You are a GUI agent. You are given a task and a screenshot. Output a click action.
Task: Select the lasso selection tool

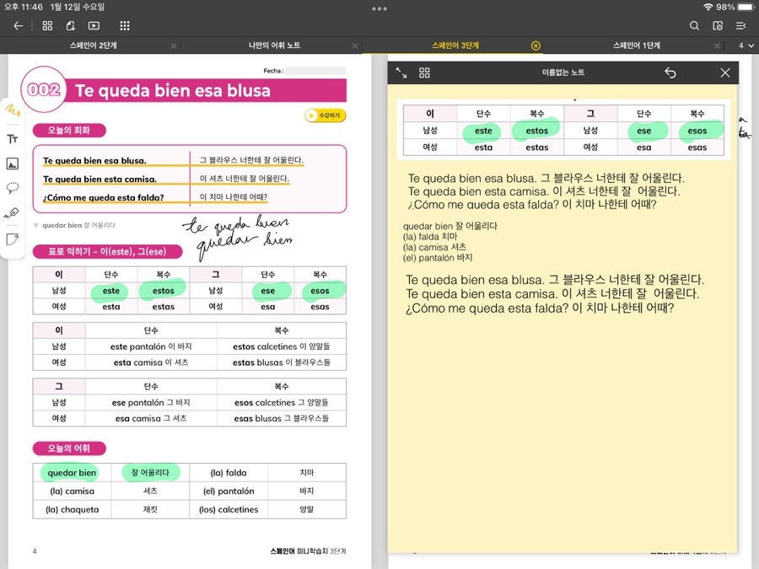13,188
